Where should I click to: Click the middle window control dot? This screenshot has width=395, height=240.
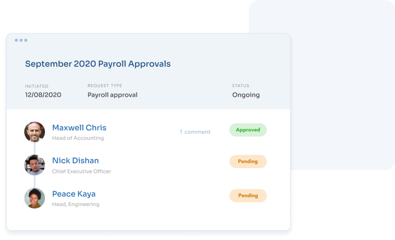coord(21,40)
